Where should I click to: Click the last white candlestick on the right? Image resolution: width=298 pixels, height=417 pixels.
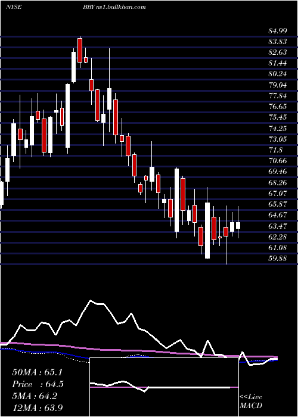pos(238,225)
